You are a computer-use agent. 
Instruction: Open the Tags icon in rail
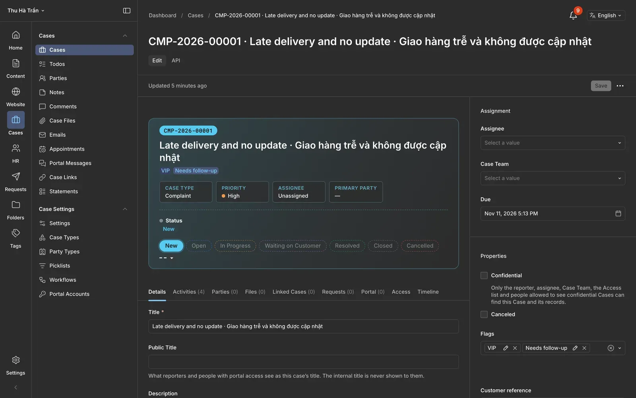tap(16, 233)
